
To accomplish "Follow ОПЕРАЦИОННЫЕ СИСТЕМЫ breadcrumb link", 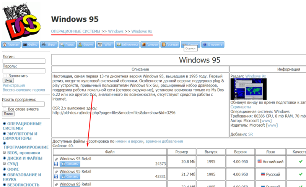I will click(x=75, y=31).
